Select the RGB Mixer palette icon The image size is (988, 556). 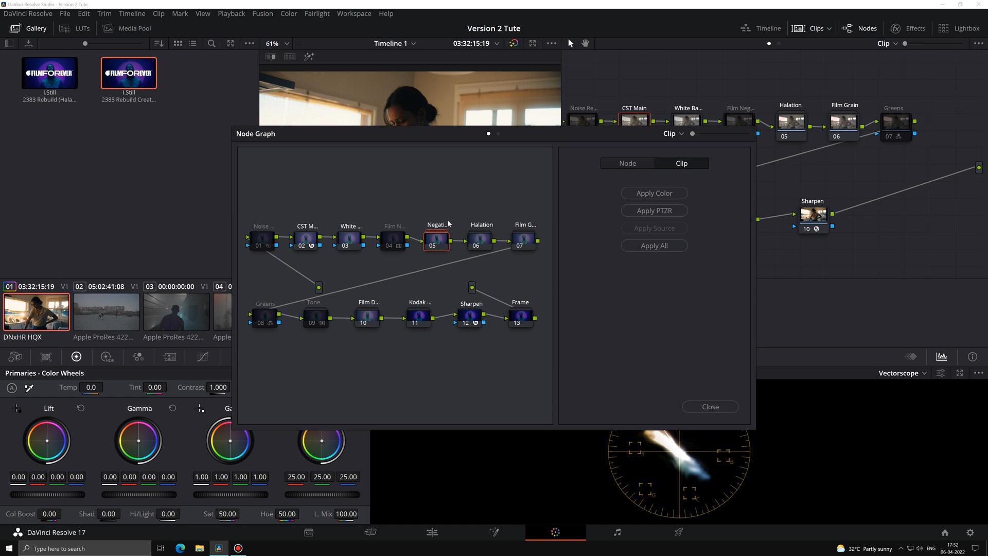(138, 357)
